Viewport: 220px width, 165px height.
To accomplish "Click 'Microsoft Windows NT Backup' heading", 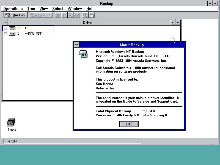I will [x=120, y=52].
